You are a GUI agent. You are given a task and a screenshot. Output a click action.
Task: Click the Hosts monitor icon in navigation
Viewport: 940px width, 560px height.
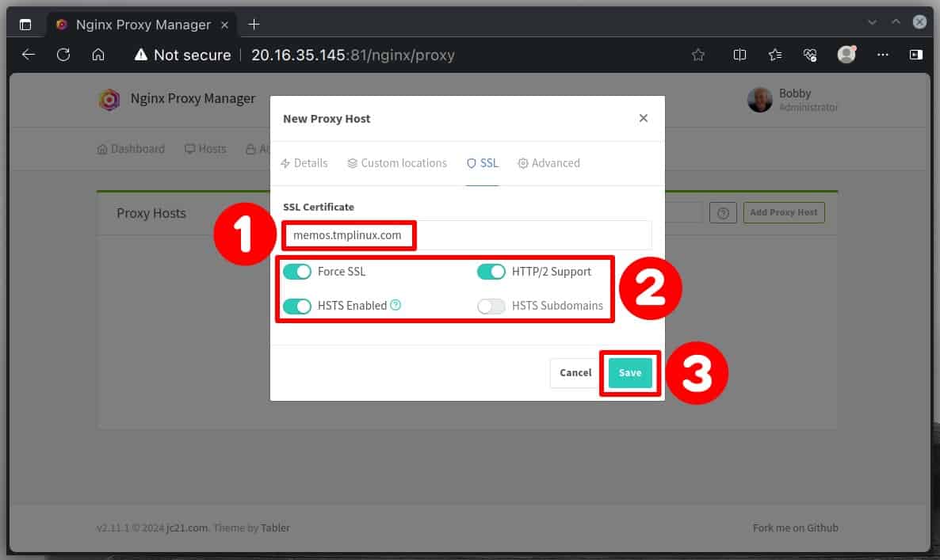(189, 148)
